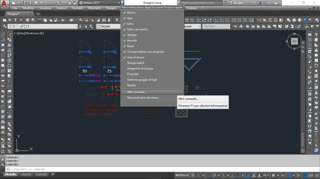
Task: Click Plot Preview icon in standard toolbar
Action: point(33,20)
